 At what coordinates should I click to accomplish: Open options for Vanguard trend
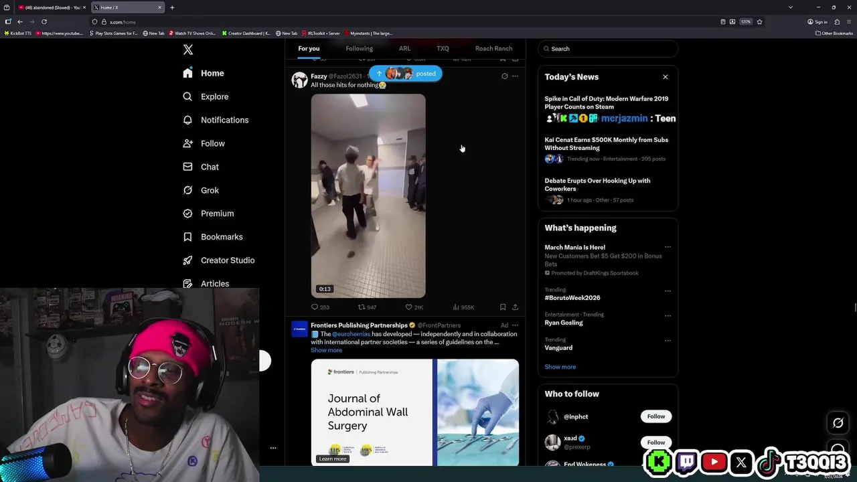coord(668,341)
